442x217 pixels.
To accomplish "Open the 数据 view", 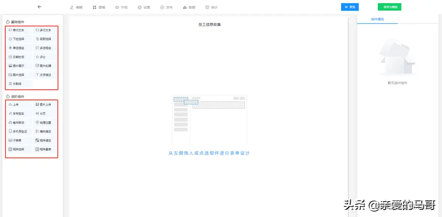I will pyautogui.click(x=189, y=7).
